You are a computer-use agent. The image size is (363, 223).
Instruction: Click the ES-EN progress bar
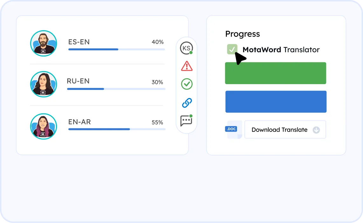tap(116, 49)
